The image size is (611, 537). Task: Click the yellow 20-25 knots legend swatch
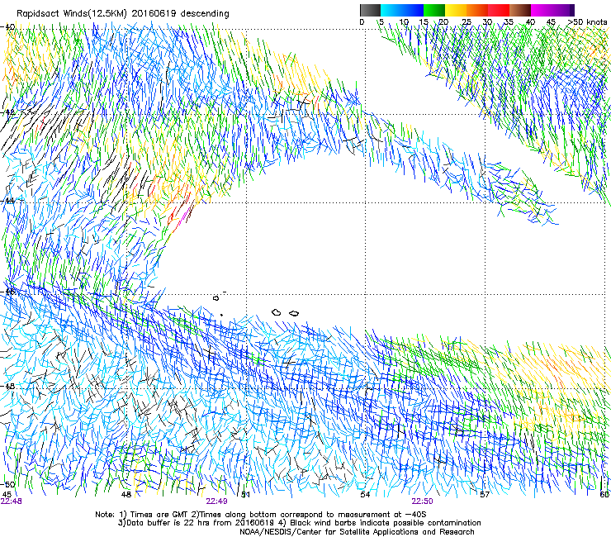(456, 10)
